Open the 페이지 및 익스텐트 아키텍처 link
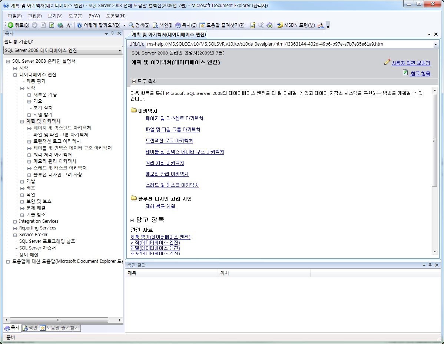 click(x=175, y=118)
